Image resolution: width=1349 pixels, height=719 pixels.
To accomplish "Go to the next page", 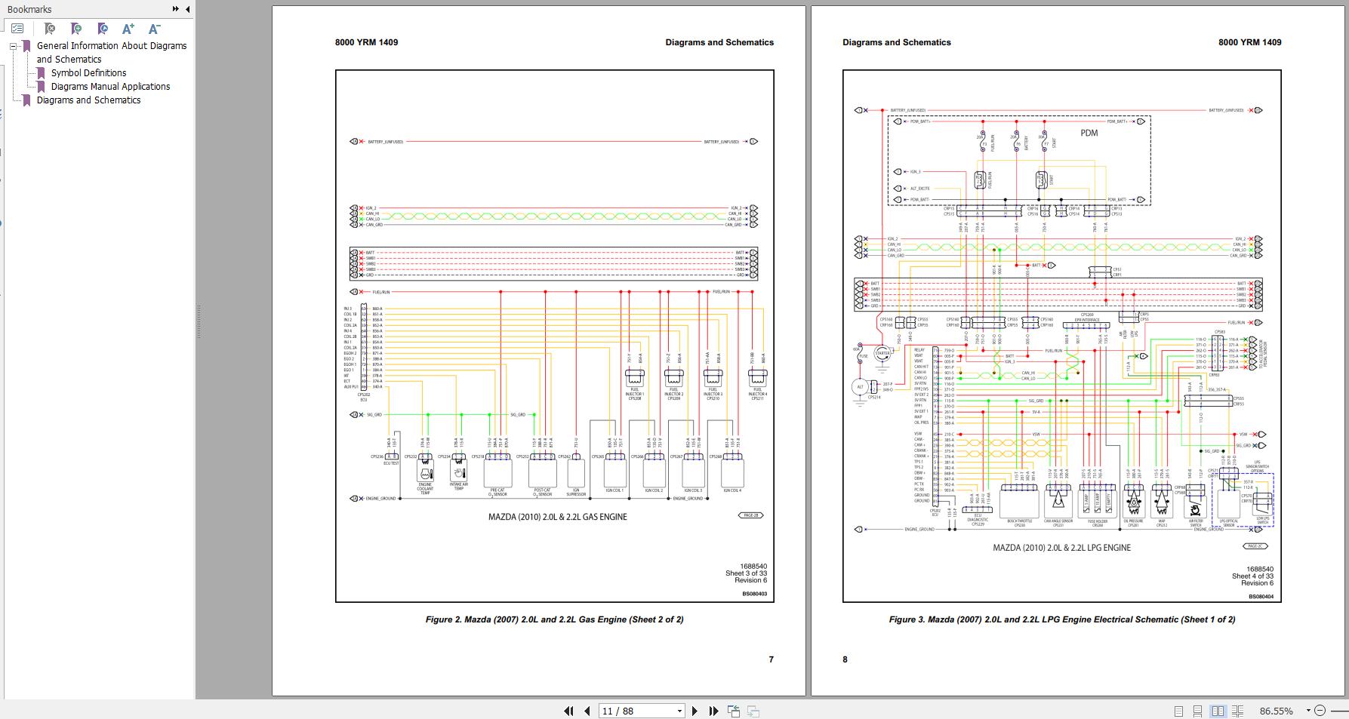I will pyautogui.click(x=695, y=711).
